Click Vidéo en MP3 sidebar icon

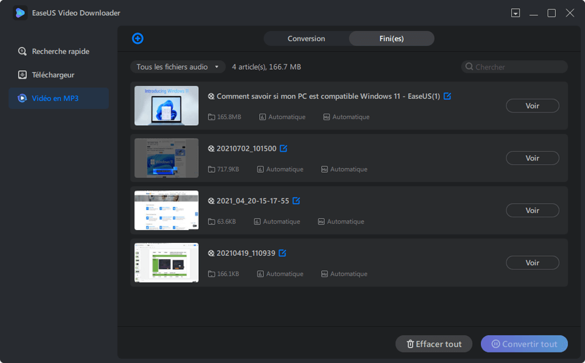point(22,98)
